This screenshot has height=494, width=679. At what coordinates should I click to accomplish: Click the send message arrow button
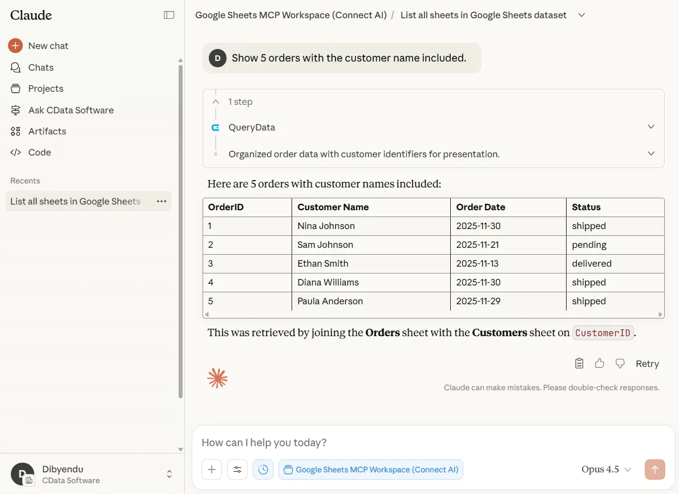coord(655,469)
